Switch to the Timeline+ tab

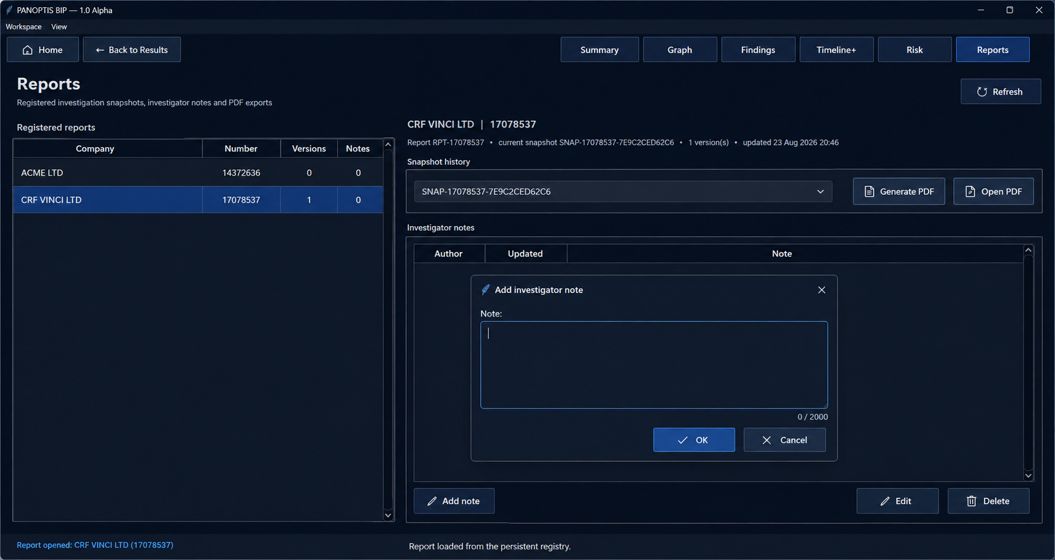837,50
